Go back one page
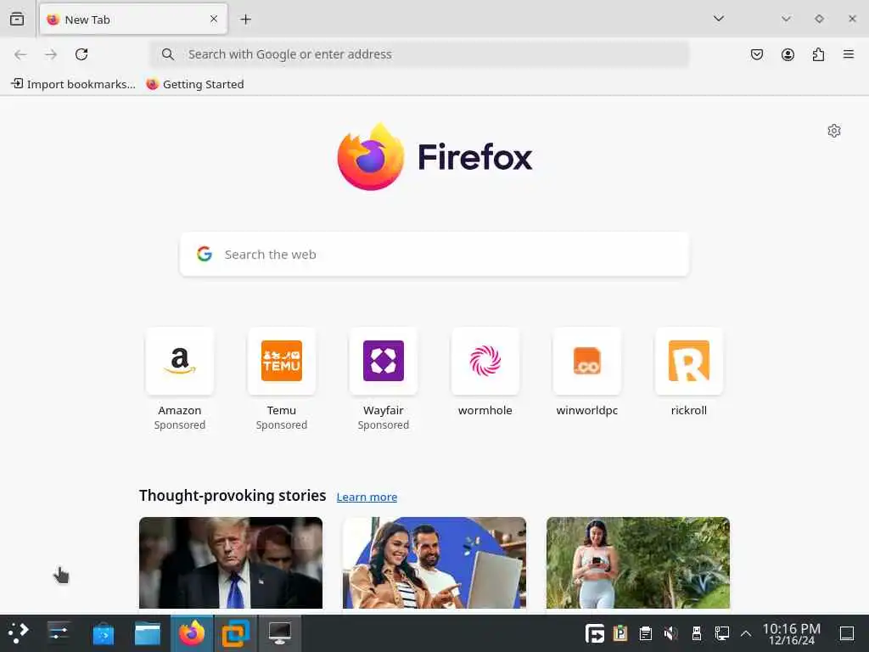Viewport: 869px width, 652px height. [20, 54]
